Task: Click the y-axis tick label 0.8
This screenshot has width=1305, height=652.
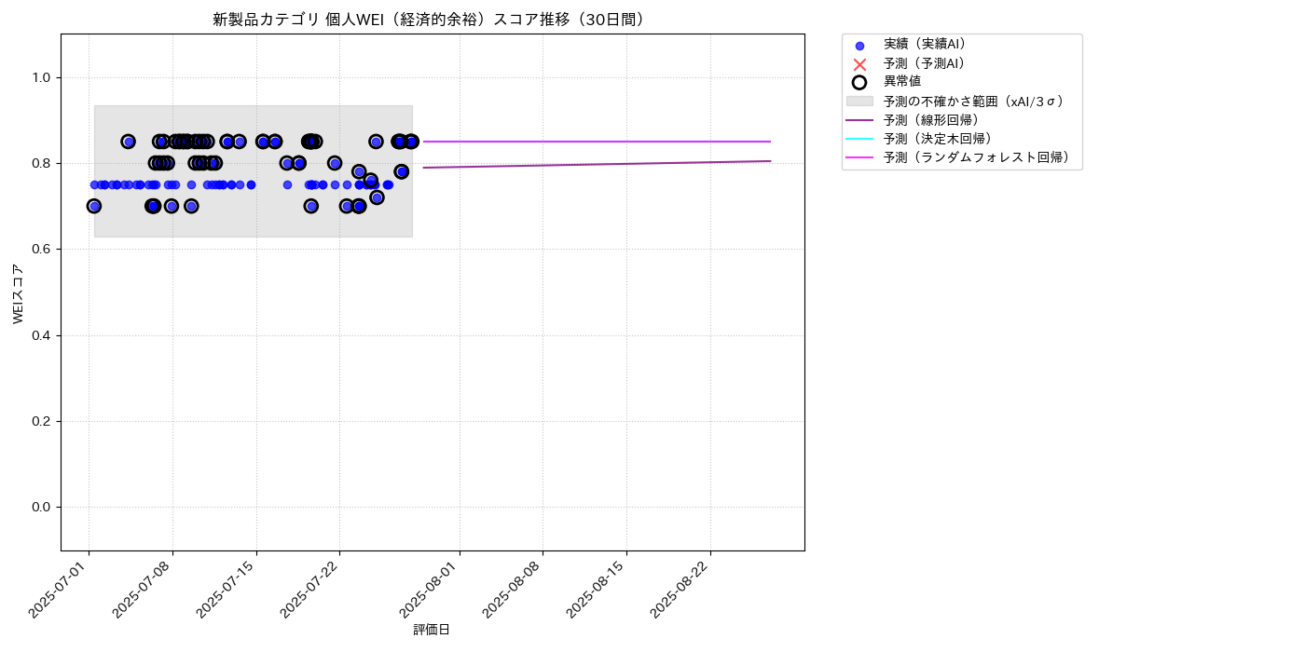Action: (42, 163)
